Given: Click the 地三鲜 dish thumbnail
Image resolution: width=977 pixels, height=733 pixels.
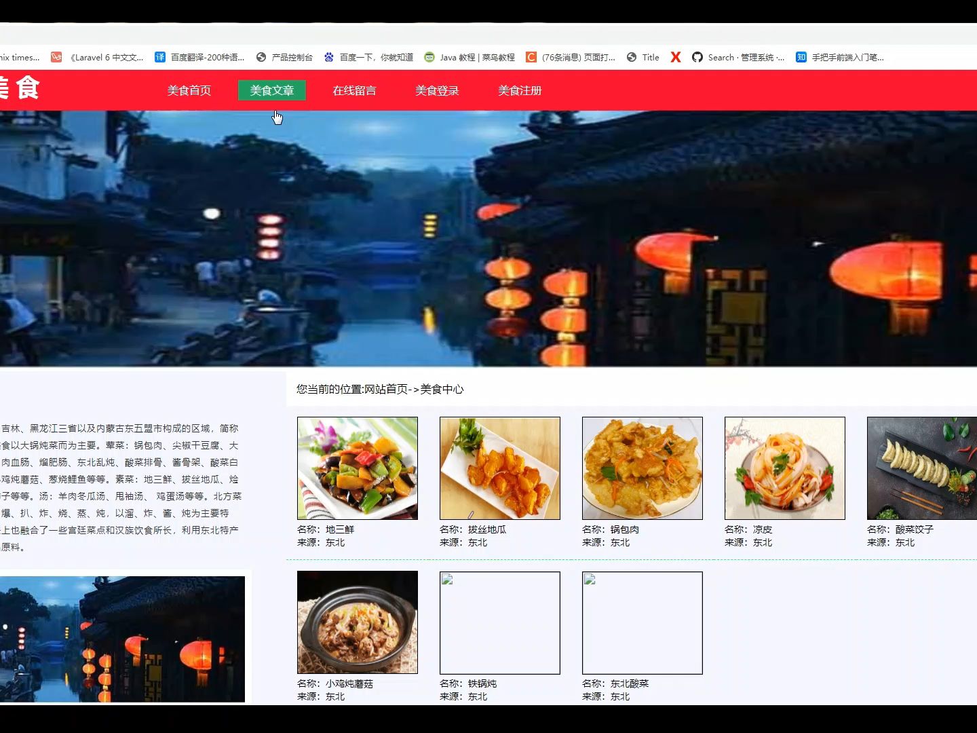Looking at the screenshot, I should coord(357,468).
